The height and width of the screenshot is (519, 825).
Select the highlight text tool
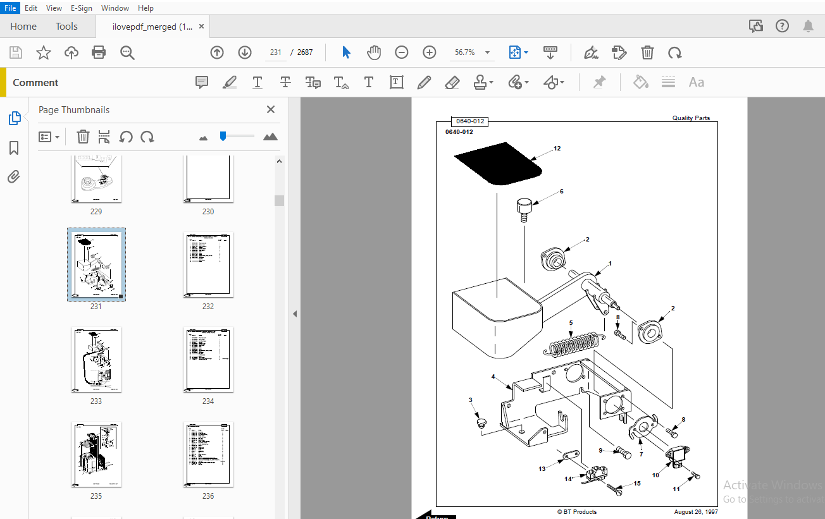[230, 82]
